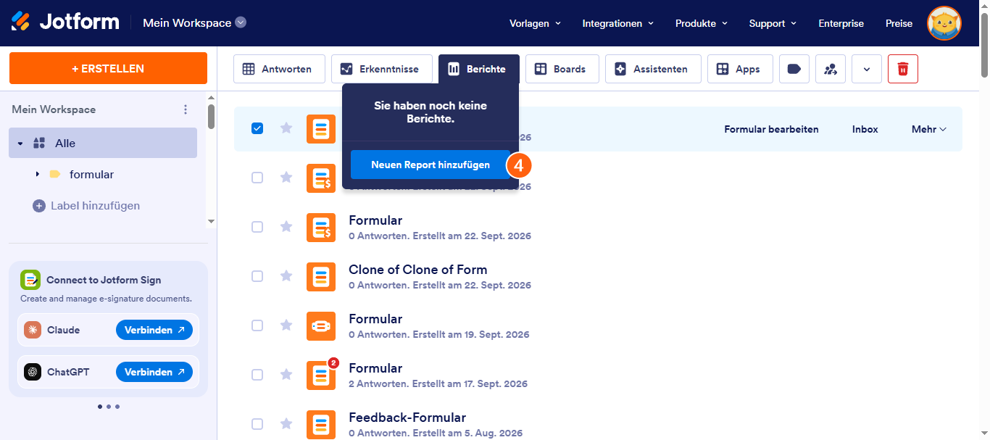The image size is (990, 440).
Task: Uncheck the selected first form checkbox
Action: 257,128
